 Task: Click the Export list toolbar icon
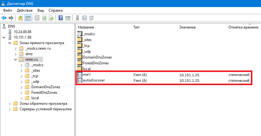(x=51, y=18)
